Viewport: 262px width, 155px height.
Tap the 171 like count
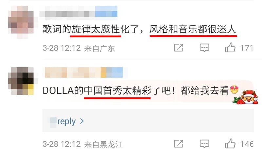pyautogui.click(x=247, y=48)
